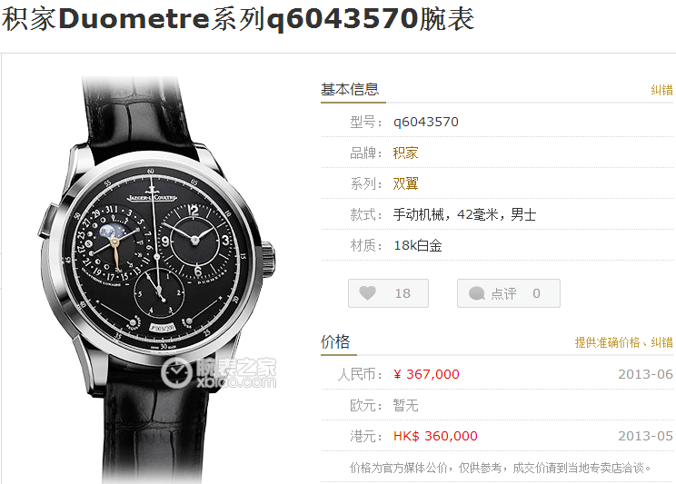This screenshot has height=484, width=676.
Task: Click the HK$ 360,000 price
Action: pos(435,436)
